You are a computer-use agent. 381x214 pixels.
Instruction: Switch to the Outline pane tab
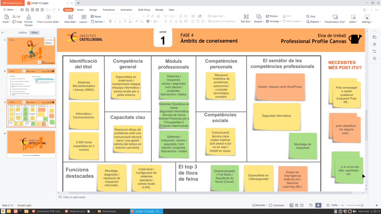(23, 33)
